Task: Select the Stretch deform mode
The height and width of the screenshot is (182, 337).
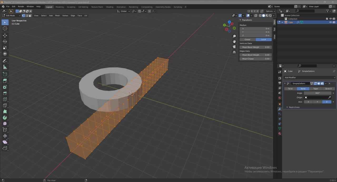Action: (x=328, y=89)
